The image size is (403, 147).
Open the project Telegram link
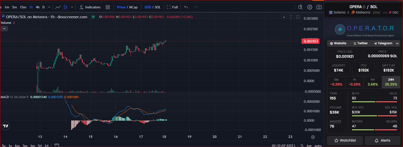(x=383, y=43)
